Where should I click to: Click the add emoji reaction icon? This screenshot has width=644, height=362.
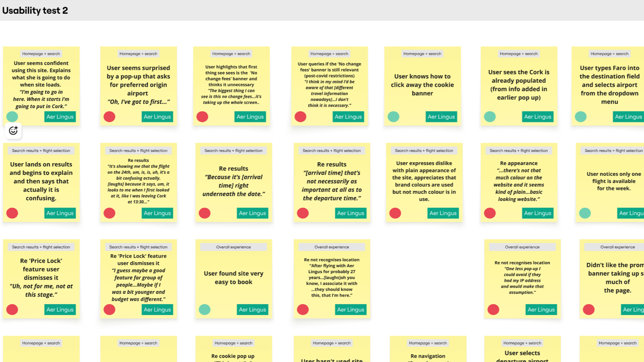[x=13, y=130]
